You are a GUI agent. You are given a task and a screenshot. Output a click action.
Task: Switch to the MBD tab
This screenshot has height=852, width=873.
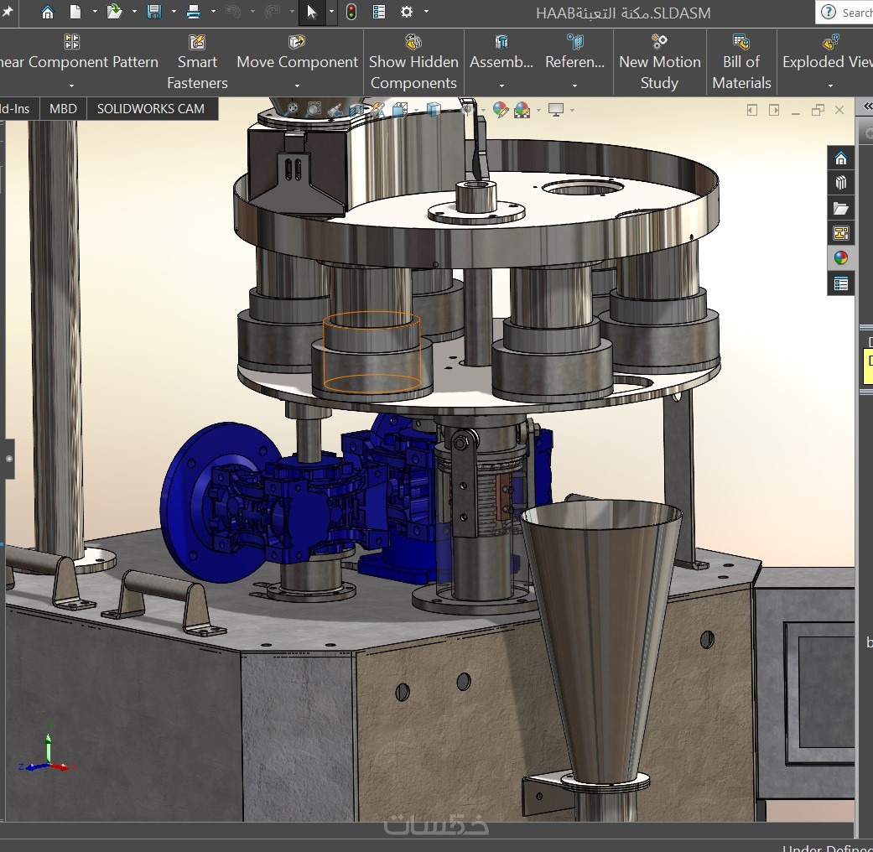click(63, 109)
